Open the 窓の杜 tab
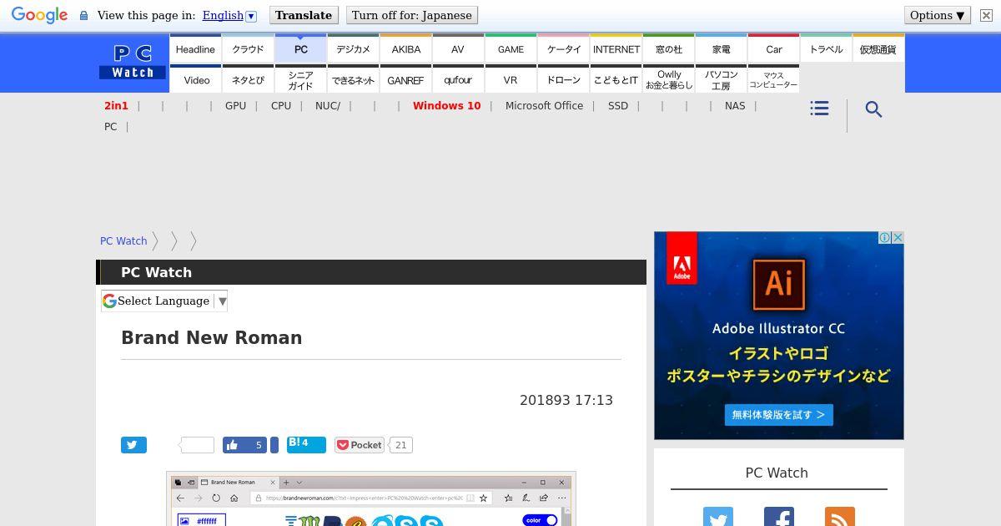Screen dimensions: 1001x526 coord(668,49)
